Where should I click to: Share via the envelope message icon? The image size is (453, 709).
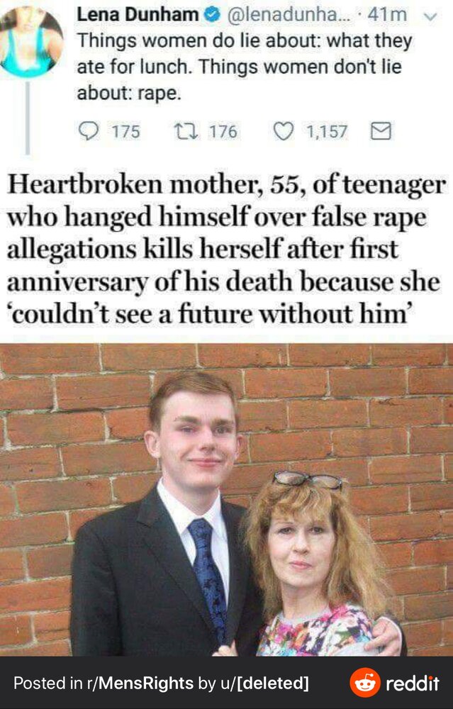point(380,131)
